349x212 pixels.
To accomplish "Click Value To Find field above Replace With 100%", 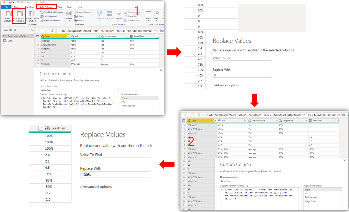I will pyautogui.click(x=115, y=161).
